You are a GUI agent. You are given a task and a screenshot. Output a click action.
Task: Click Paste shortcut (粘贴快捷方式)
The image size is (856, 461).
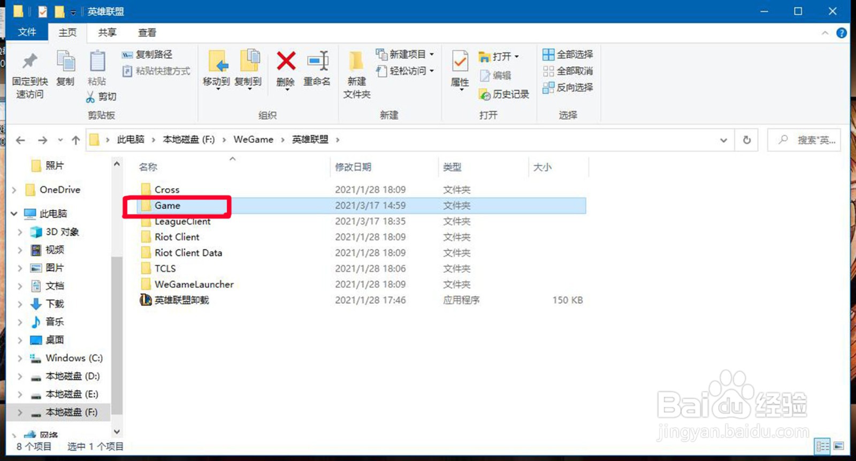(x=156, y=71)
